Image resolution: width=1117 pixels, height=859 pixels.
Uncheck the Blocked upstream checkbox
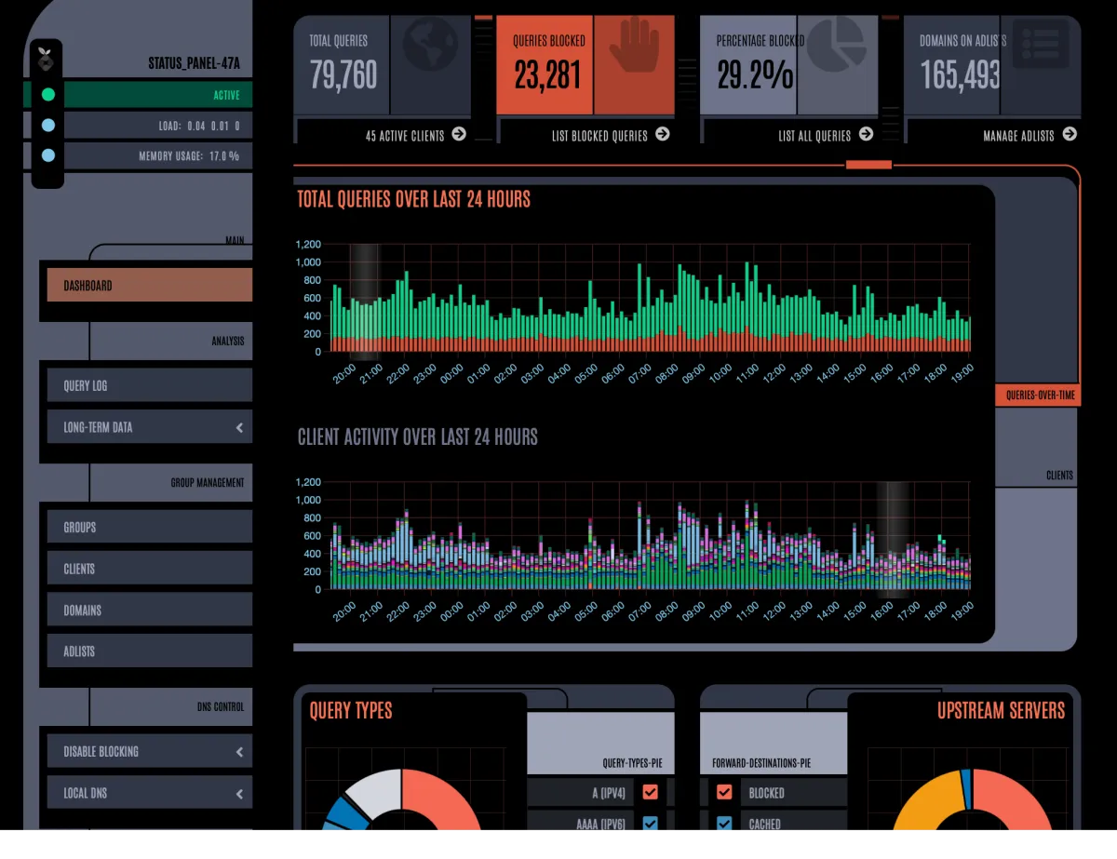pyautogui.click(x=723, y=792)
